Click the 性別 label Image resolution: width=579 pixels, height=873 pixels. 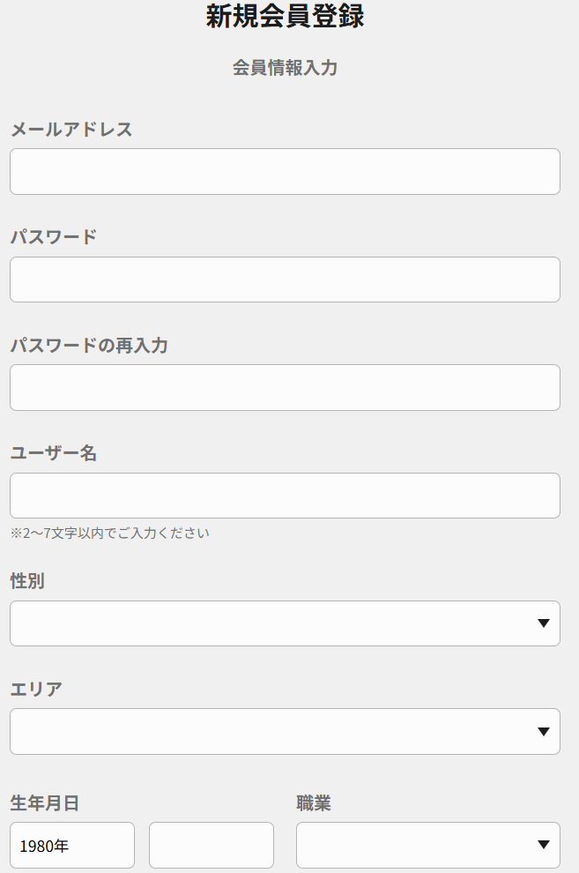click(x=27, y=581)
